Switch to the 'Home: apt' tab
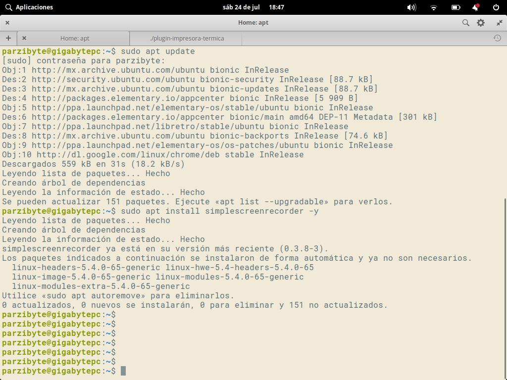Viewport: 507px width, 380px height. [x=75, y=38]
